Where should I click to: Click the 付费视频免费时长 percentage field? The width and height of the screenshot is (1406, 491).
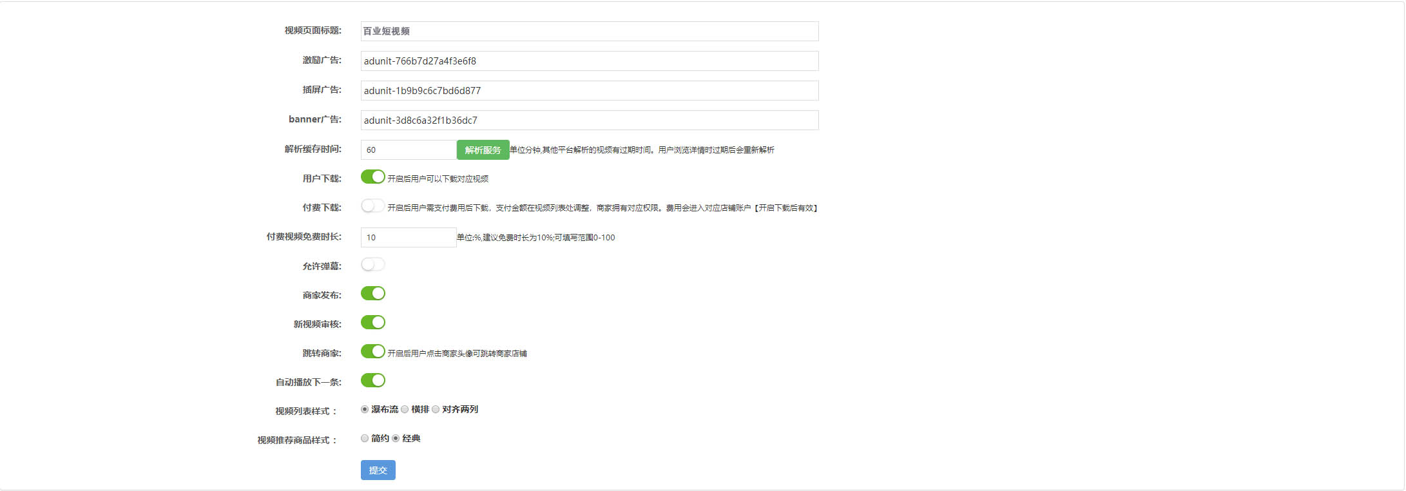[409, 238]
